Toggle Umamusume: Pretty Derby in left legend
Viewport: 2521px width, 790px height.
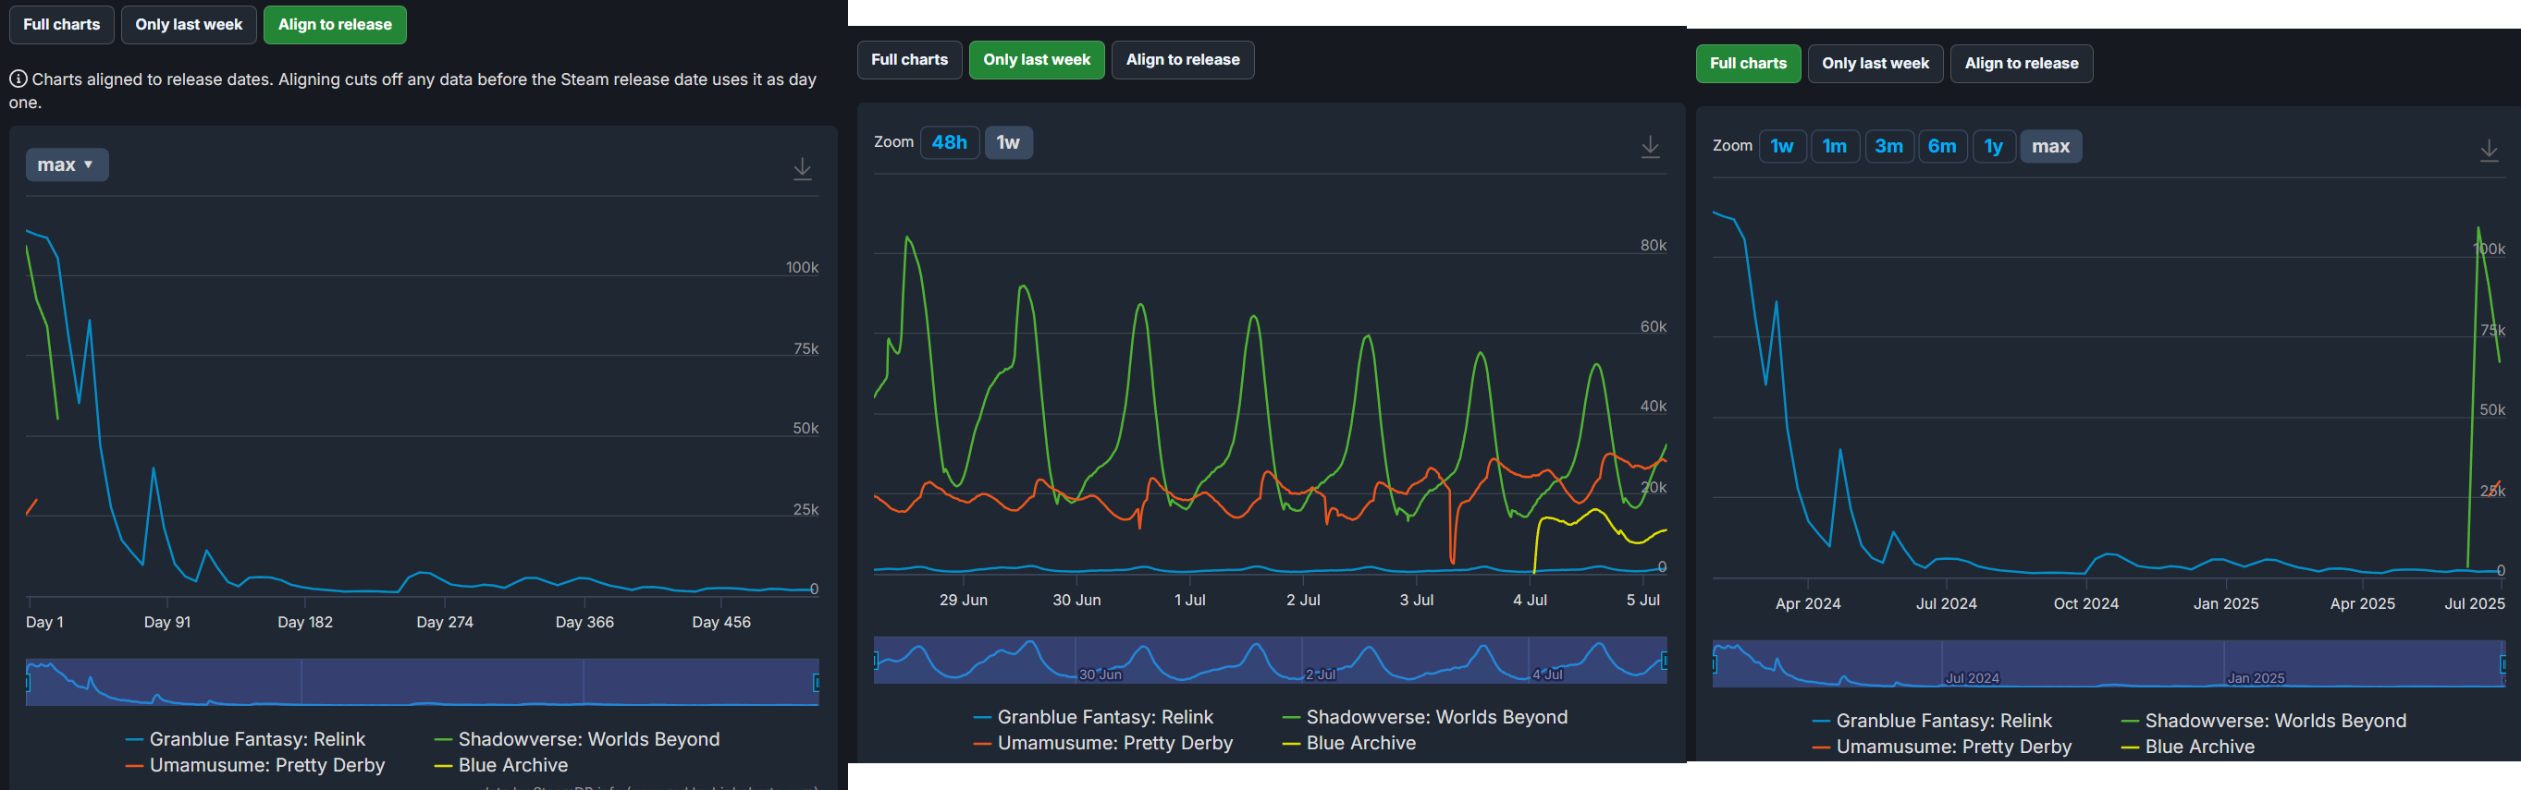tap(254, 766)
